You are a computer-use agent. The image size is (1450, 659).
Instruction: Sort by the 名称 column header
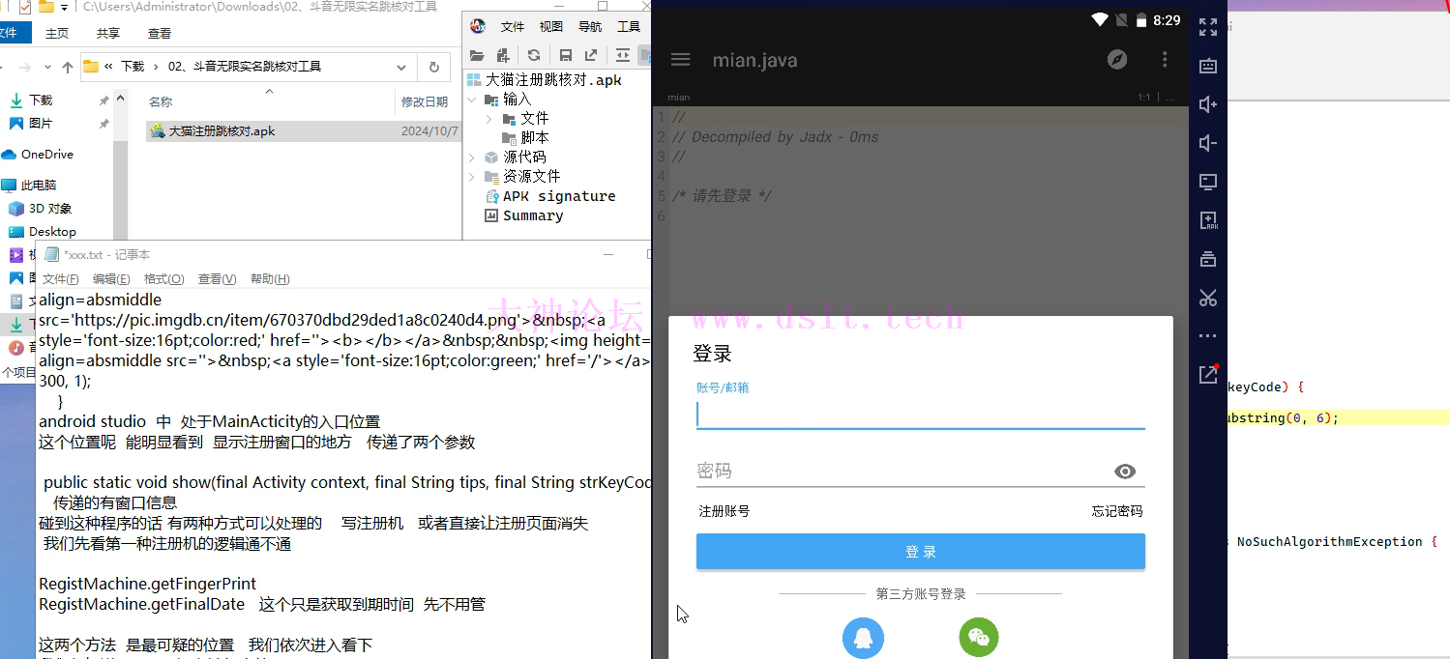[161, 101]
